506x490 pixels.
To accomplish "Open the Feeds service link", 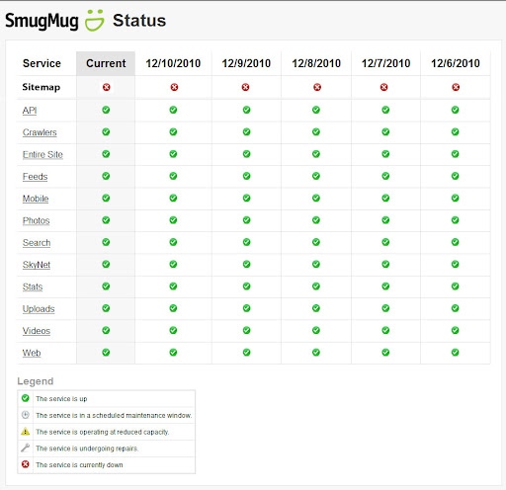I will pyautogui.click(x=35, y=177).
